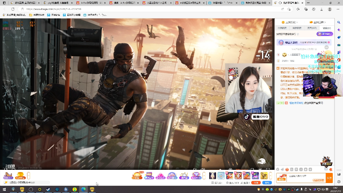Open the blue shopping tag sidebar icon
The width and height of the screenshot is (343, 193).
(x=339, y=37)
